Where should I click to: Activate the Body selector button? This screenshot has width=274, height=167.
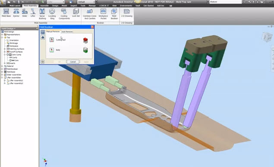tap(52, 50)
